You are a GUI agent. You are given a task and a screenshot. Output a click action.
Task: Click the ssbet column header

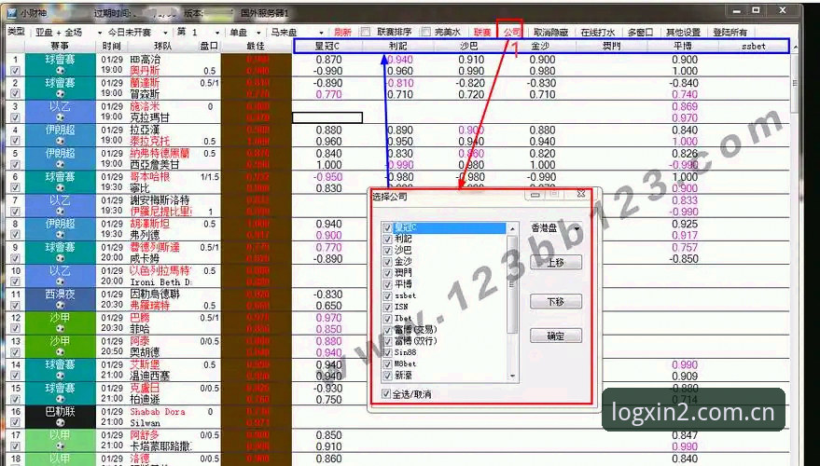click(x=754, y=46)
